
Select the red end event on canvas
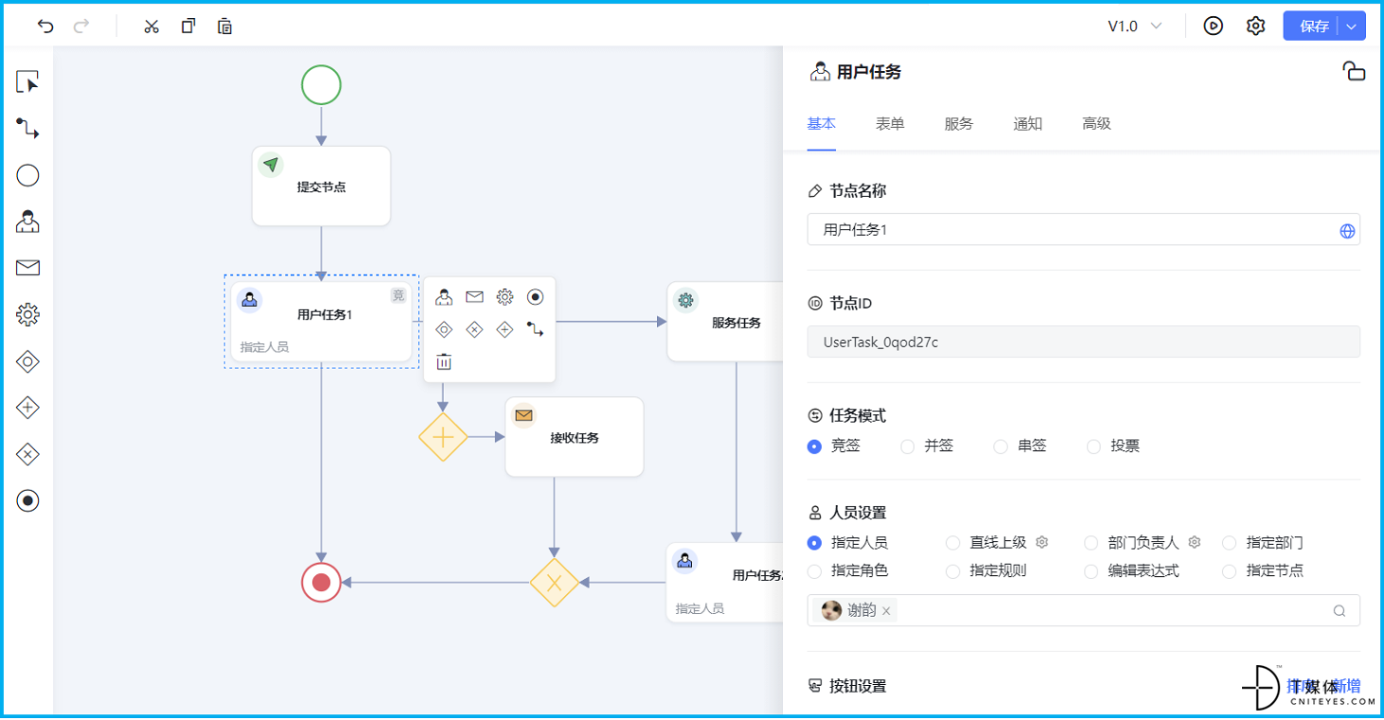pos(321,582)
